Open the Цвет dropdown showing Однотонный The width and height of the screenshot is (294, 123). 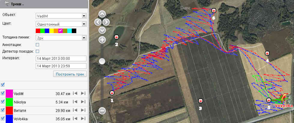(61, 24)
